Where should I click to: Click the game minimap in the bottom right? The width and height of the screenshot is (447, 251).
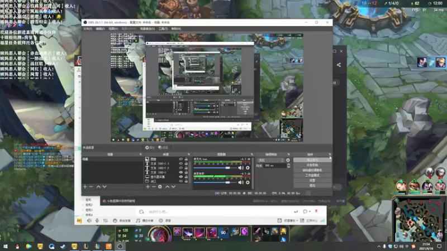(420, 219)
